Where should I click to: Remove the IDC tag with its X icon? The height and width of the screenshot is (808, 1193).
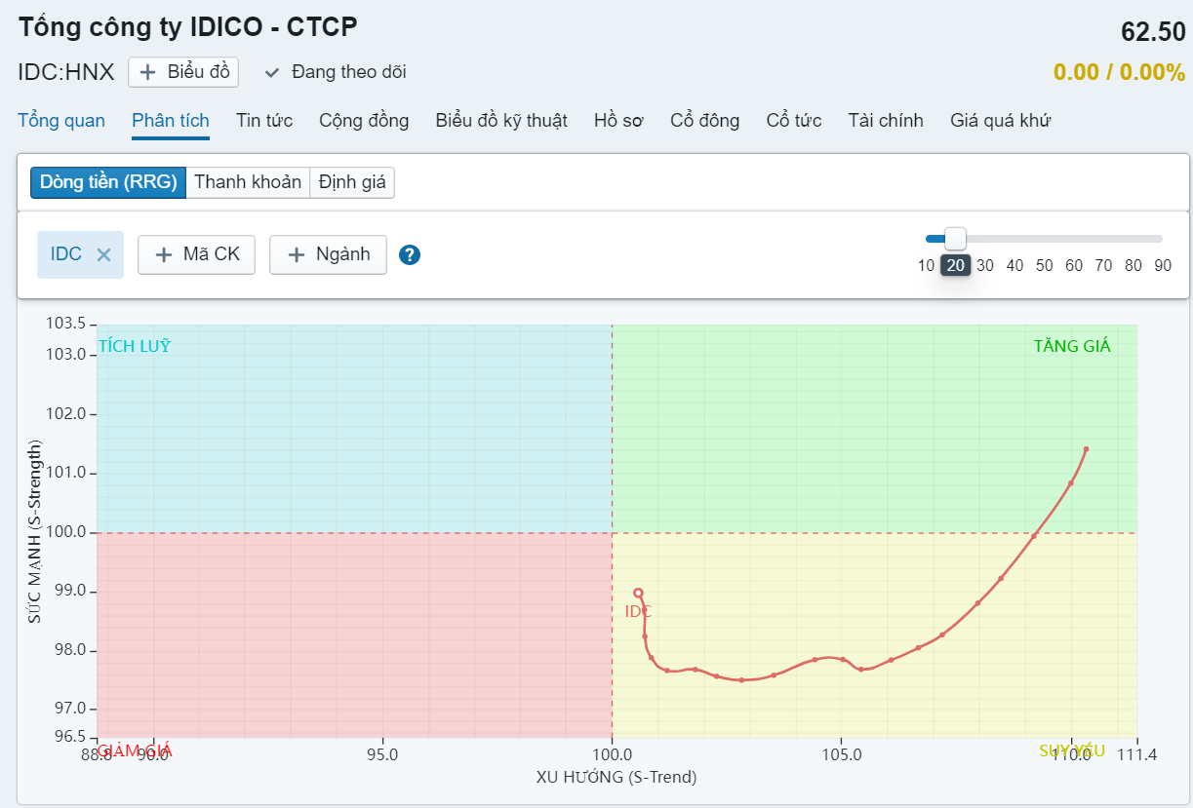(103, 255)
